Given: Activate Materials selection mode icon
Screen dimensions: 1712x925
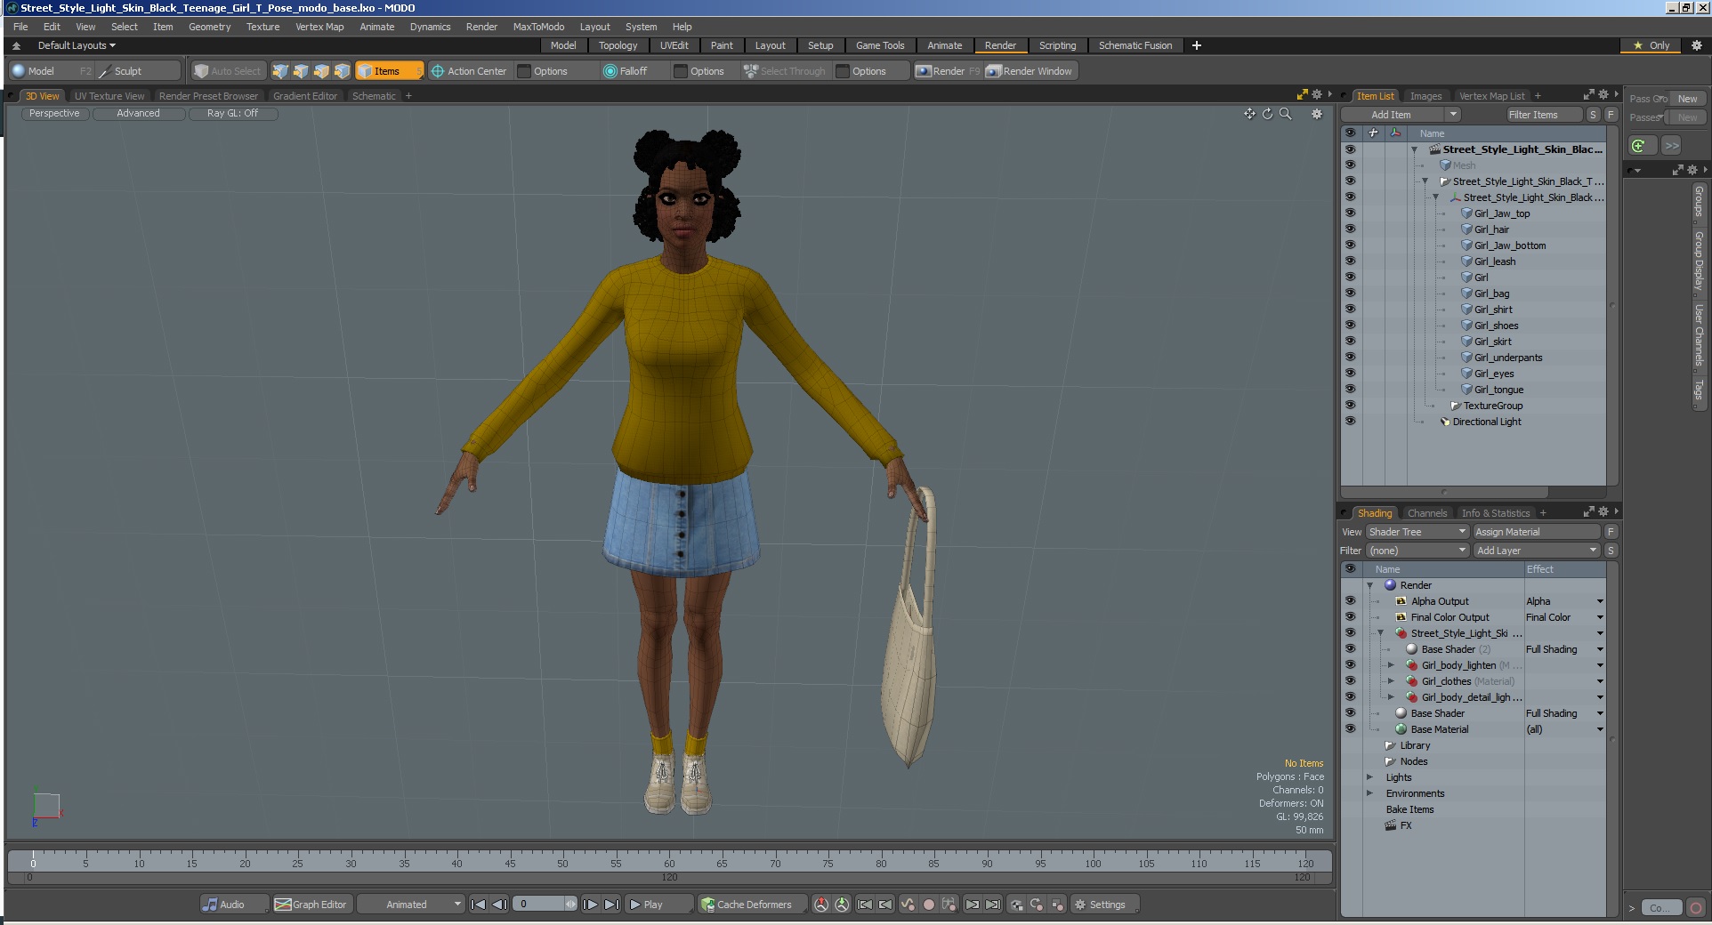Looking at the screenshot, I should (342, 71).
